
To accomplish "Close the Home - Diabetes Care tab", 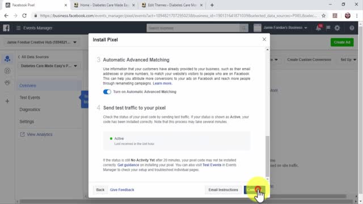I will (133, 5).
